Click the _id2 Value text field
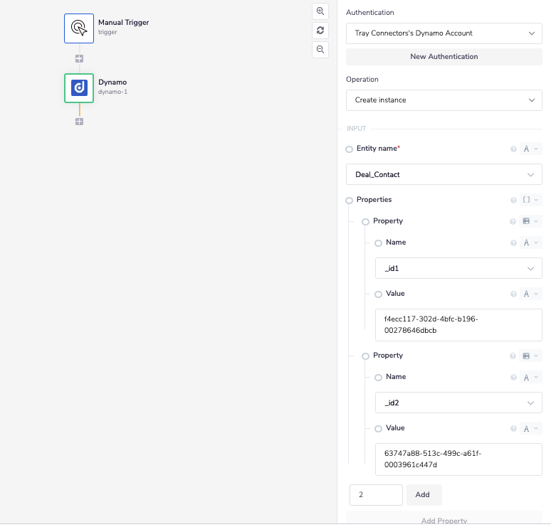This screenshot has width=551, height=527. pos(458,459)
